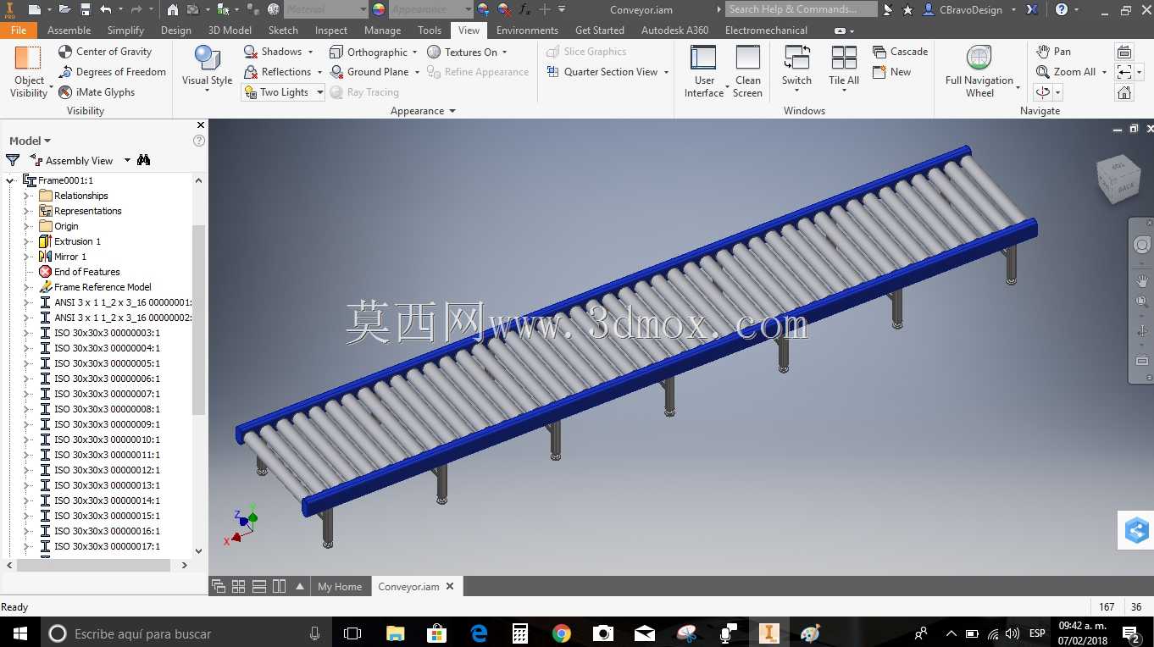Click the Quarter Section View icon
1154x647 pixels.
tap(554, 72)
